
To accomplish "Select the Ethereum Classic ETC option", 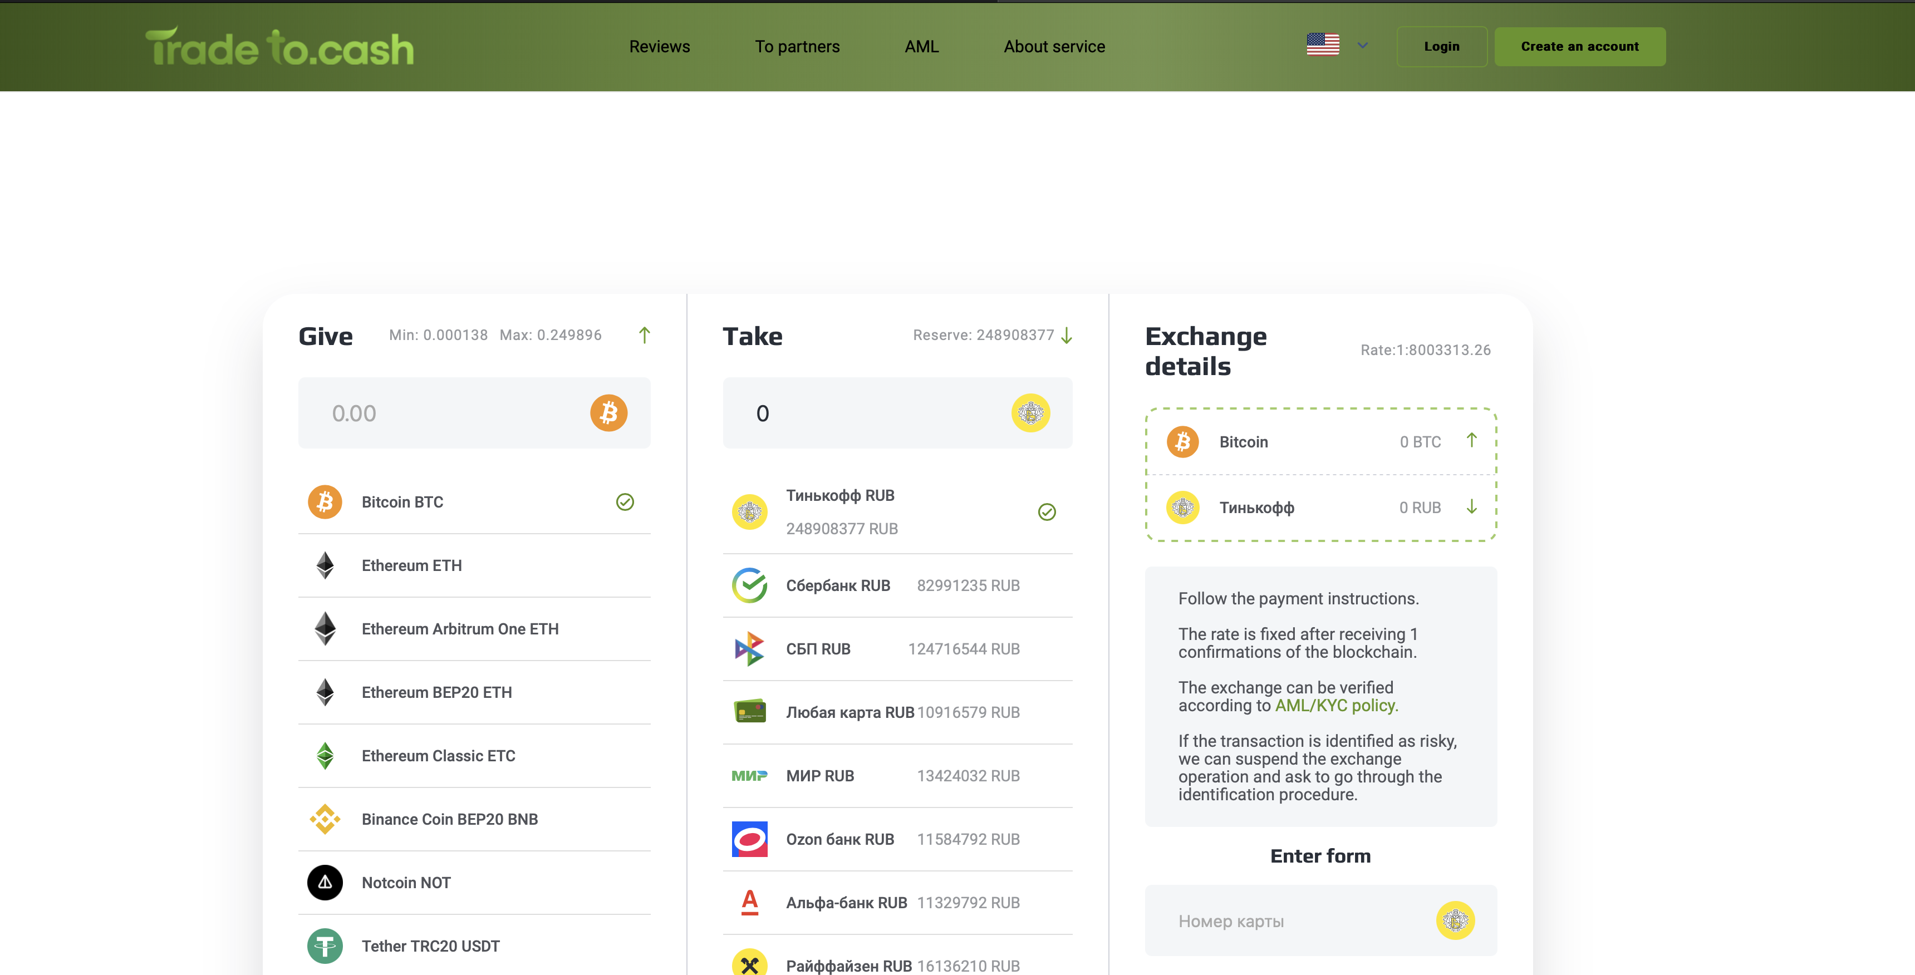I will tap(438, 756).
